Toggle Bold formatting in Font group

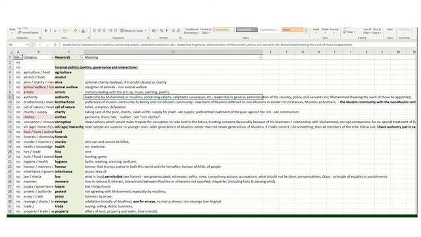45,31
